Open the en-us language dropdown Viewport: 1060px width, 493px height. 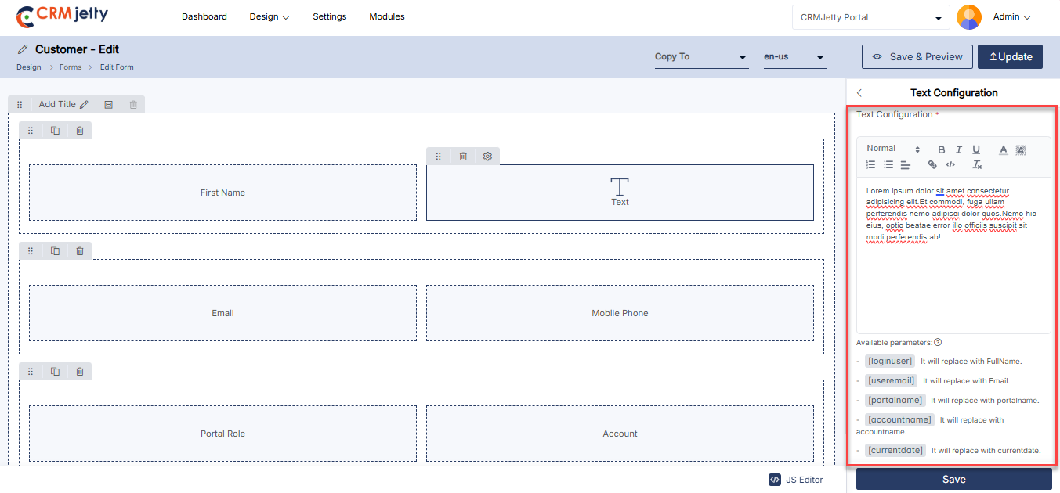tap(794, 57)
